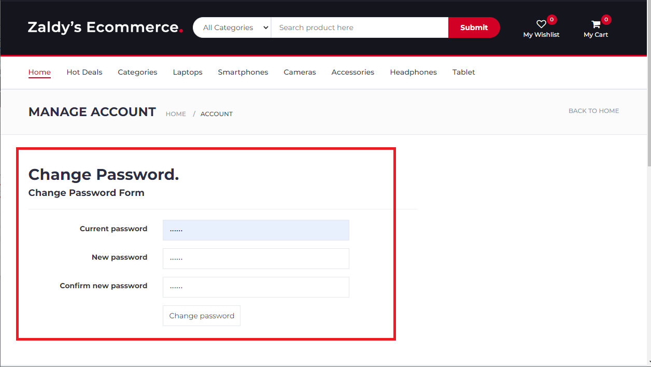Click the Zaldy's Ecommerce logo
This screenshot has height=367, width=651.
(x=104, y=29)
